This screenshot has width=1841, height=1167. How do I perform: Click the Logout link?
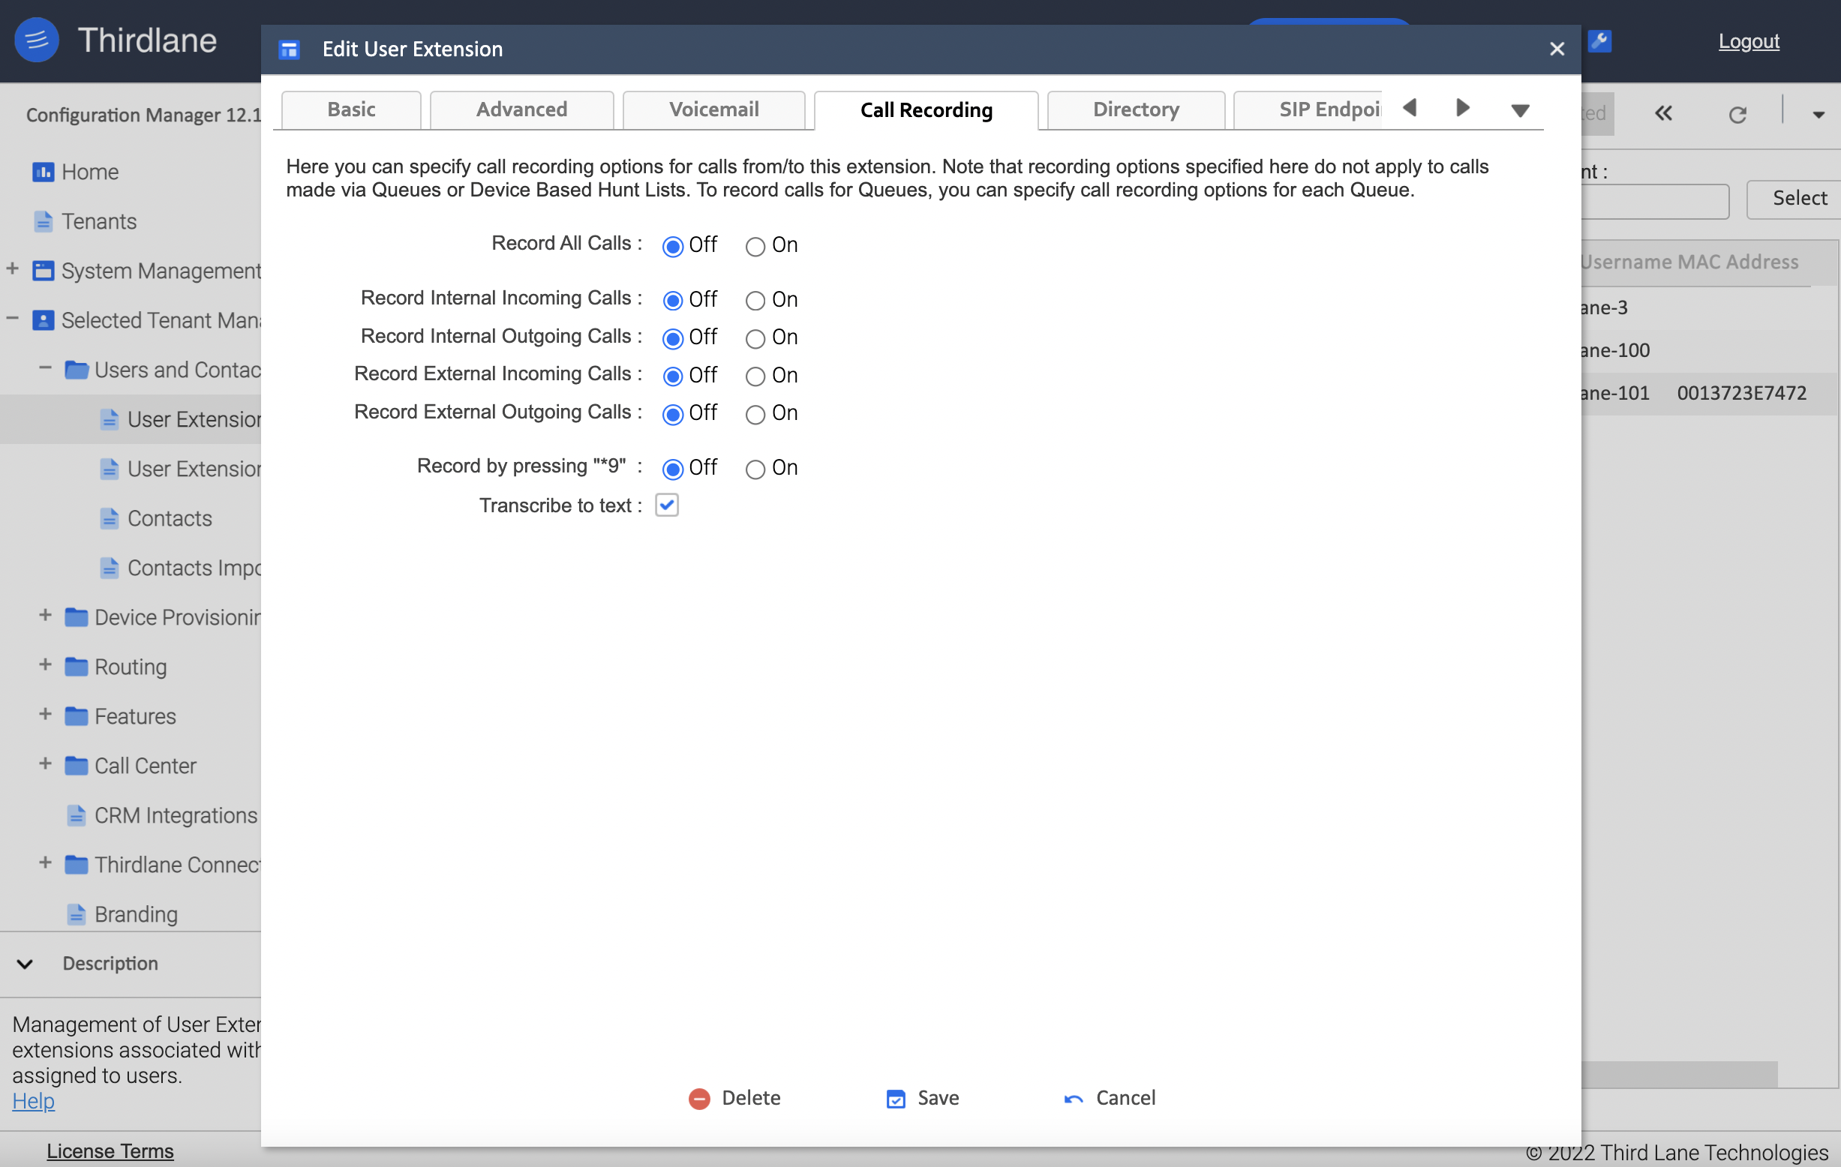1749,41
